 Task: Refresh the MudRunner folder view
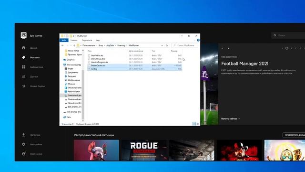coord(167,45)
